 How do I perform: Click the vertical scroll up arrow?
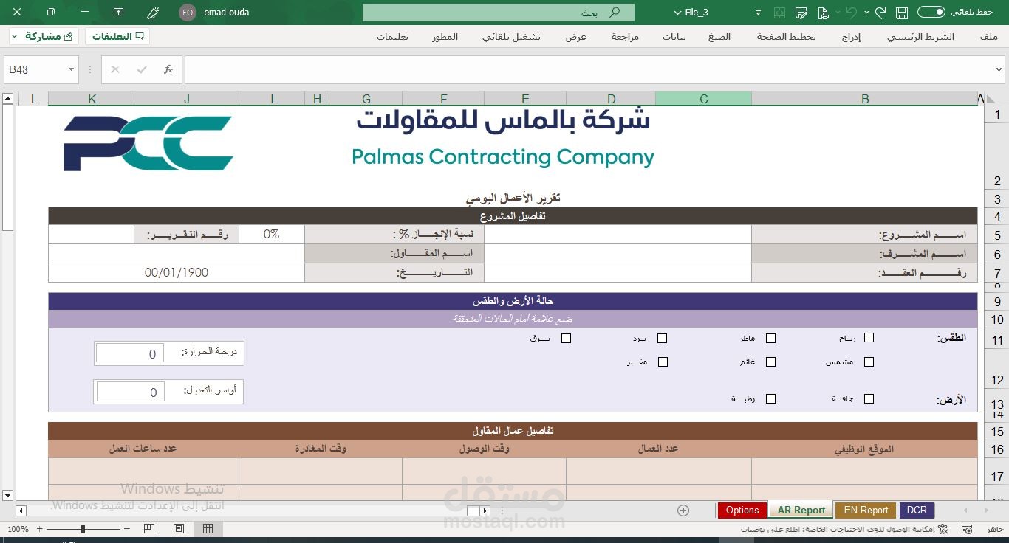click(7, 99)
